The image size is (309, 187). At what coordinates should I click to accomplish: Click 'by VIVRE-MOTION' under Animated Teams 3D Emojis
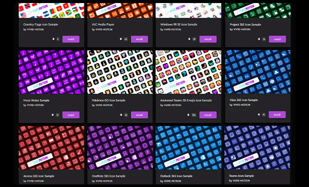(171, 105)
